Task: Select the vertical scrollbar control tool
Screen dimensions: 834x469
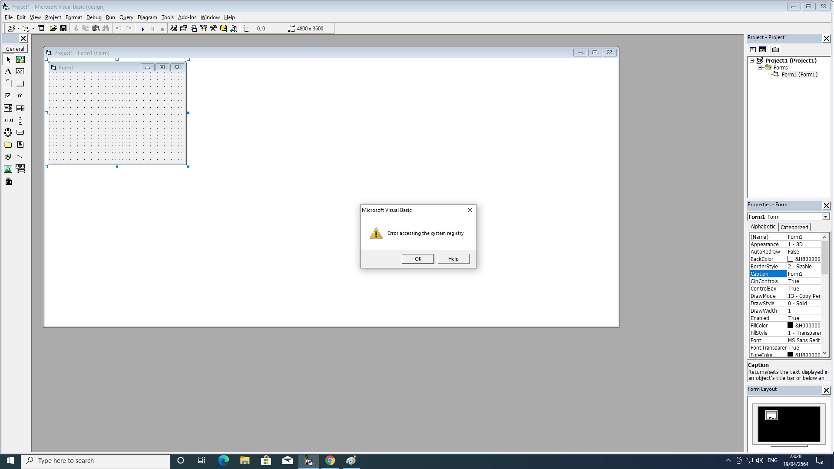Action: (x=20, y=120)
